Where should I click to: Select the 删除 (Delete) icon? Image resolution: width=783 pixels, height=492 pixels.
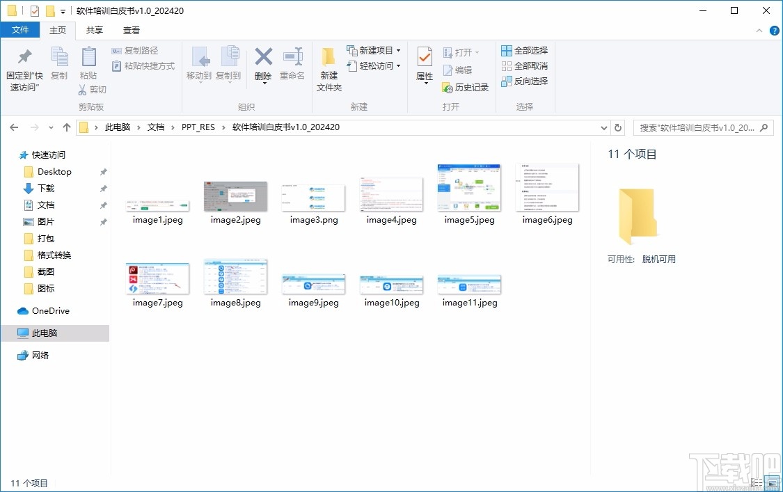pyautogui.click(x=263, y=63)
